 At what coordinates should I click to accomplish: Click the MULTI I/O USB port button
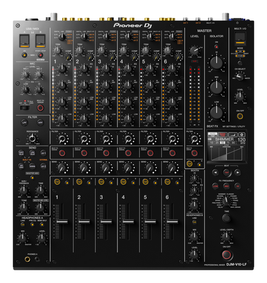[x=240, y=39]
